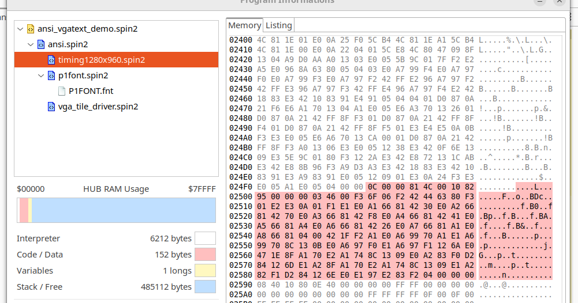The height and width of the screenshot is (303, 578).
Task: Select the Memory tab
Action: pyautogui.click(x=244, y=25)
